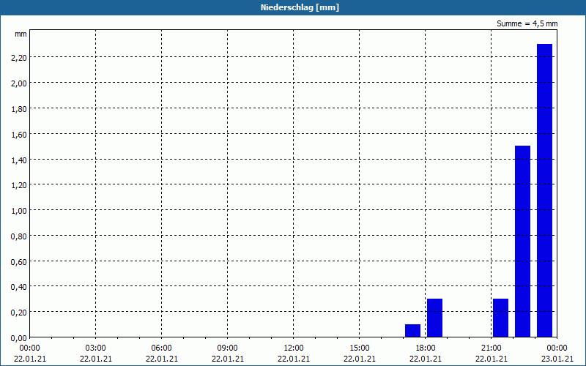Click the 23.01.21 date label
Viewport: 586px width, 366px height.
(x=557, y=359)
